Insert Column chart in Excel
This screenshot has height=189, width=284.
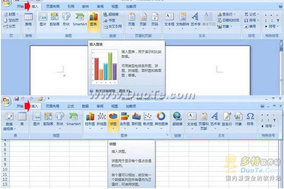tap(90, 120)
